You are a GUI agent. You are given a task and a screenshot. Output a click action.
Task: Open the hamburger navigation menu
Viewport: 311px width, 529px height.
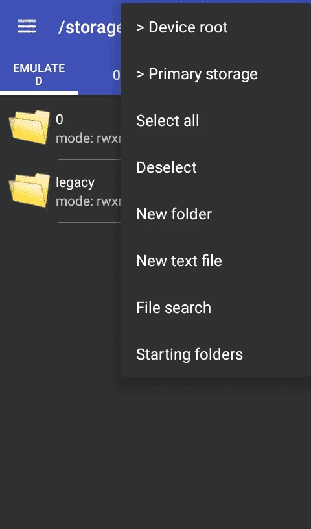point(27,27)
